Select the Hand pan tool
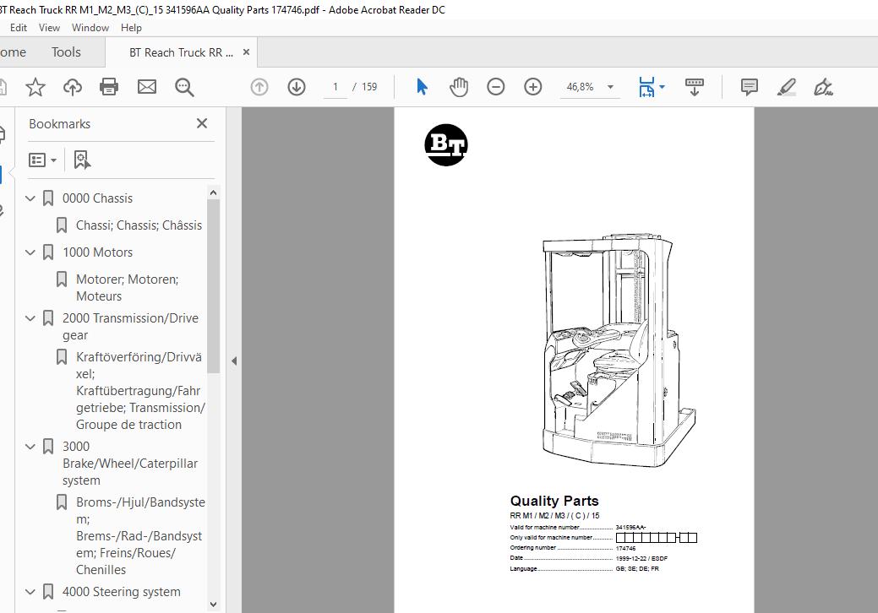878x613 pixels. pyautogui.click(x=459, y=87)
